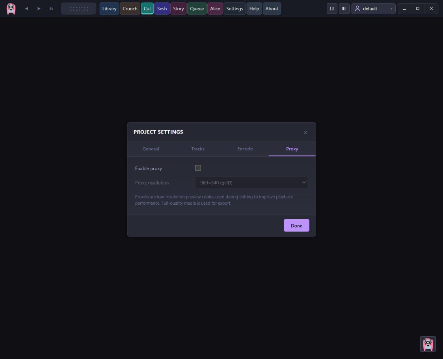Enable the proxy checkbox
The width and height of the screenshot is (443, 359).
(x=198, y=168)
